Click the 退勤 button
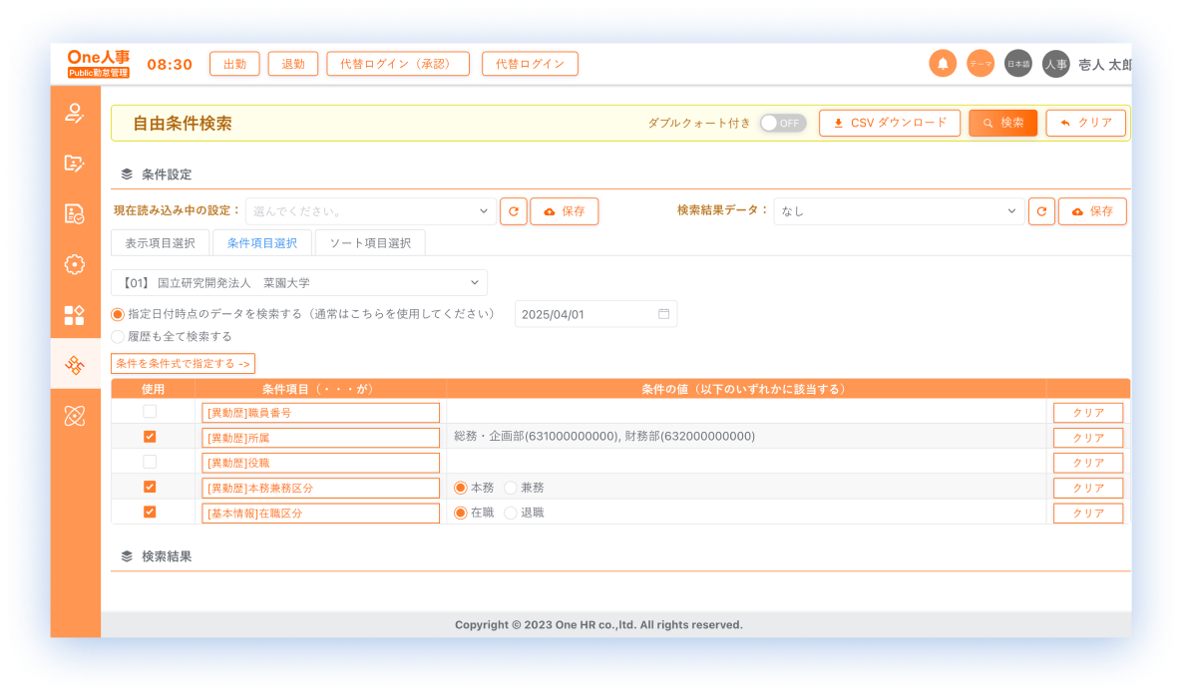 click(292, 64)
